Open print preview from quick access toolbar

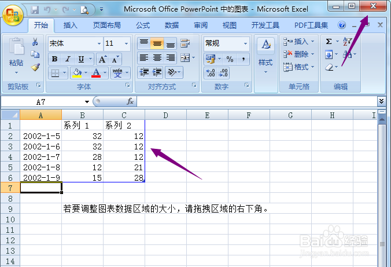[85, 10]
